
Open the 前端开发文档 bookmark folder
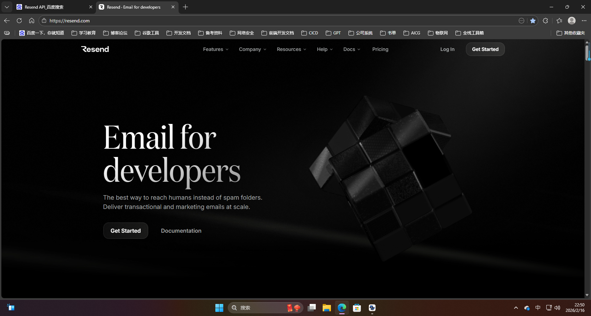278,33
